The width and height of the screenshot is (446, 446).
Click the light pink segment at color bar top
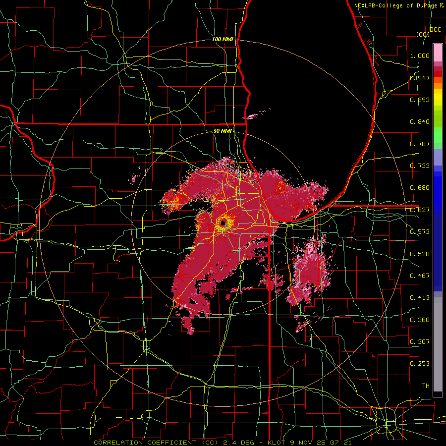(x=438, y=53)
